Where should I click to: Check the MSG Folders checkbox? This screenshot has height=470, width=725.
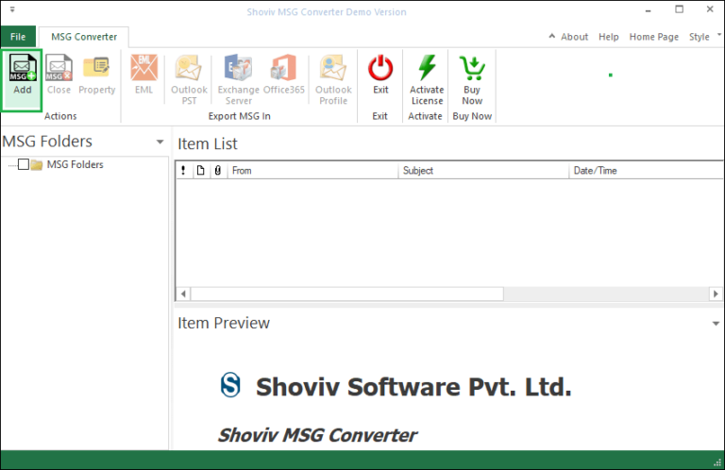pyautogui.click(x=24, y=165)
